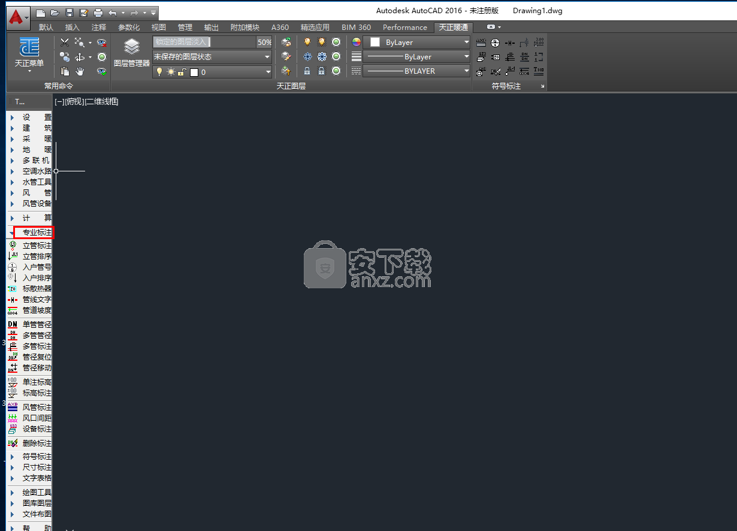Activate the pan hand tool icon
Image resolution: width=737 pixels, height=531 pixels.
80,71
